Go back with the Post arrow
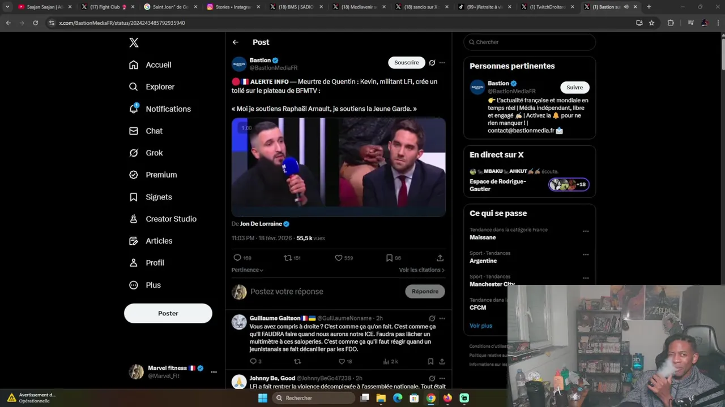Screen dimensions: 725x407 pos(235,42)
